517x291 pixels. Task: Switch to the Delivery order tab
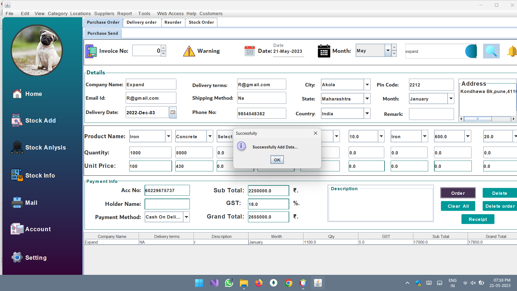coord(142,22)
